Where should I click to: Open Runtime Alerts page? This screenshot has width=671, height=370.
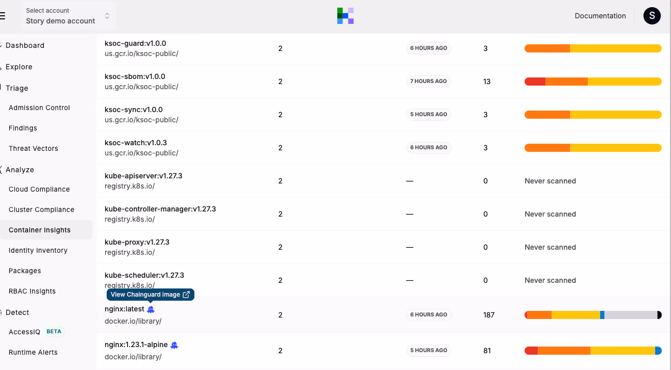coord(33,352)
